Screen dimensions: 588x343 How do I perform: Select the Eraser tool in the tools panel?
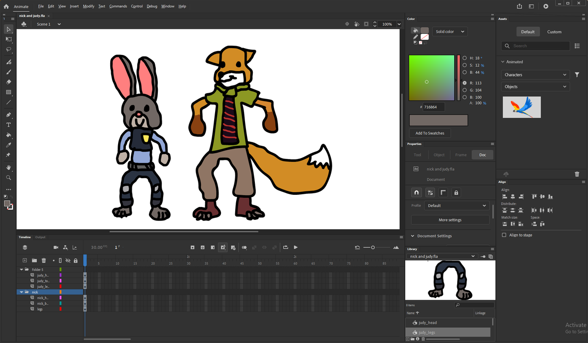click(x=8, y=82)
